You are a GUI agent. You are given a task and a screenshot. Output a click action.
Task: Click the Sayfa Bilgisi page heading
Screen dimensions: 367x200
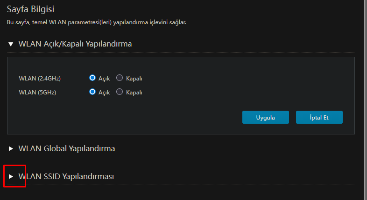[30, 9]
